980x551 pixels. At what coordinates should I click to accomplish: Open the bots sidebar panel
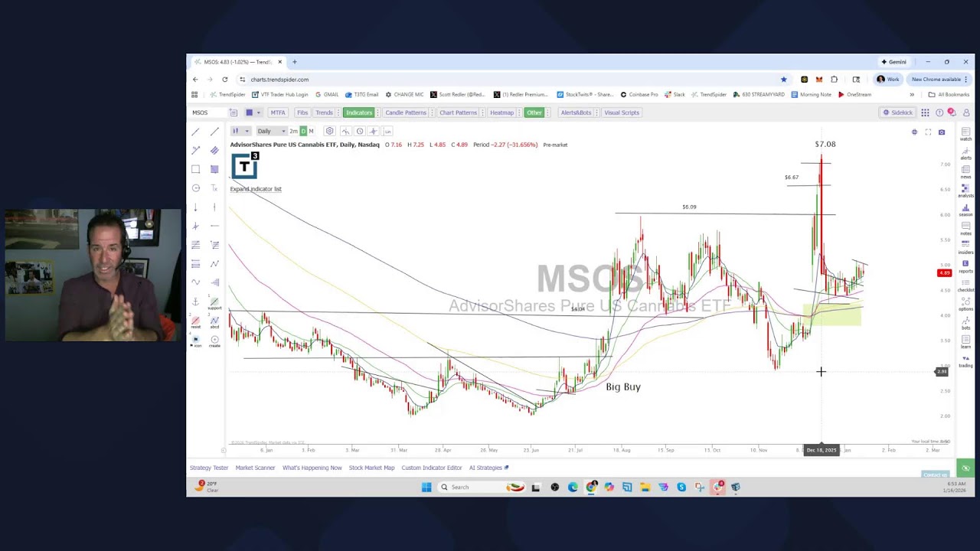965,323
